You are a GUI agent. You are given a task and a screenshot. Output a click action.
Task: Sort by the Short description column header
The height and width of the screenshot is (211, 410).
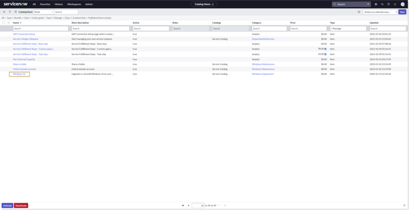coord(80,23)
